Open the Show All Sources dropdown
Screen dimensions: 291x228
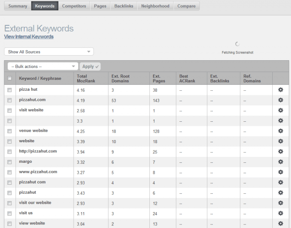coord(49,52)
